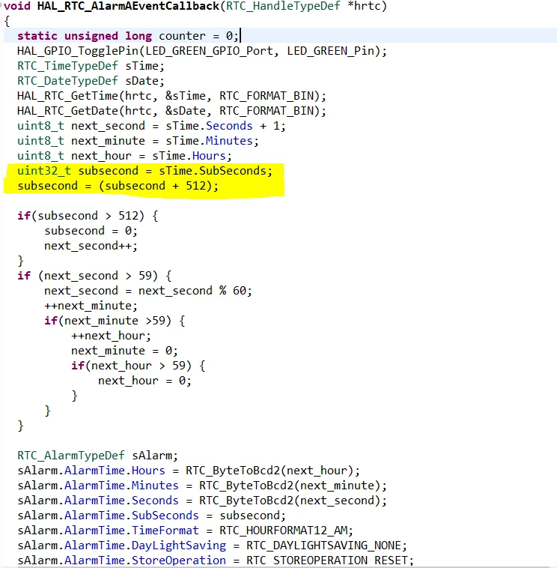Click the '++next_hour;' statement

111,336
